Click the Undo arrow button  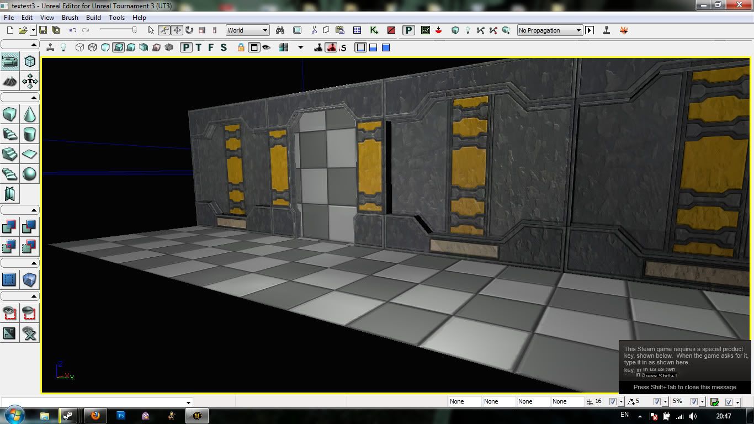(x=72, y=30)
